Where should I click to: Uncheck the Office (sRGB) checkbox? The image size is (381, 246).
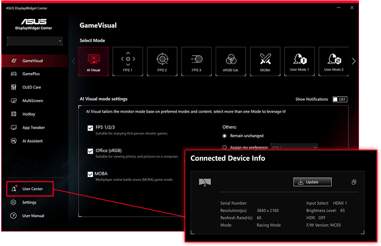point(90,151)
